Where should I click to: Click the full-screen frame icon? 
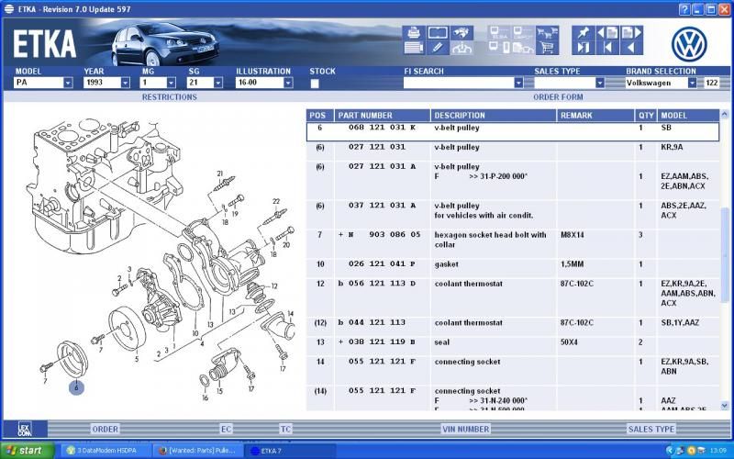pos(438,33)
